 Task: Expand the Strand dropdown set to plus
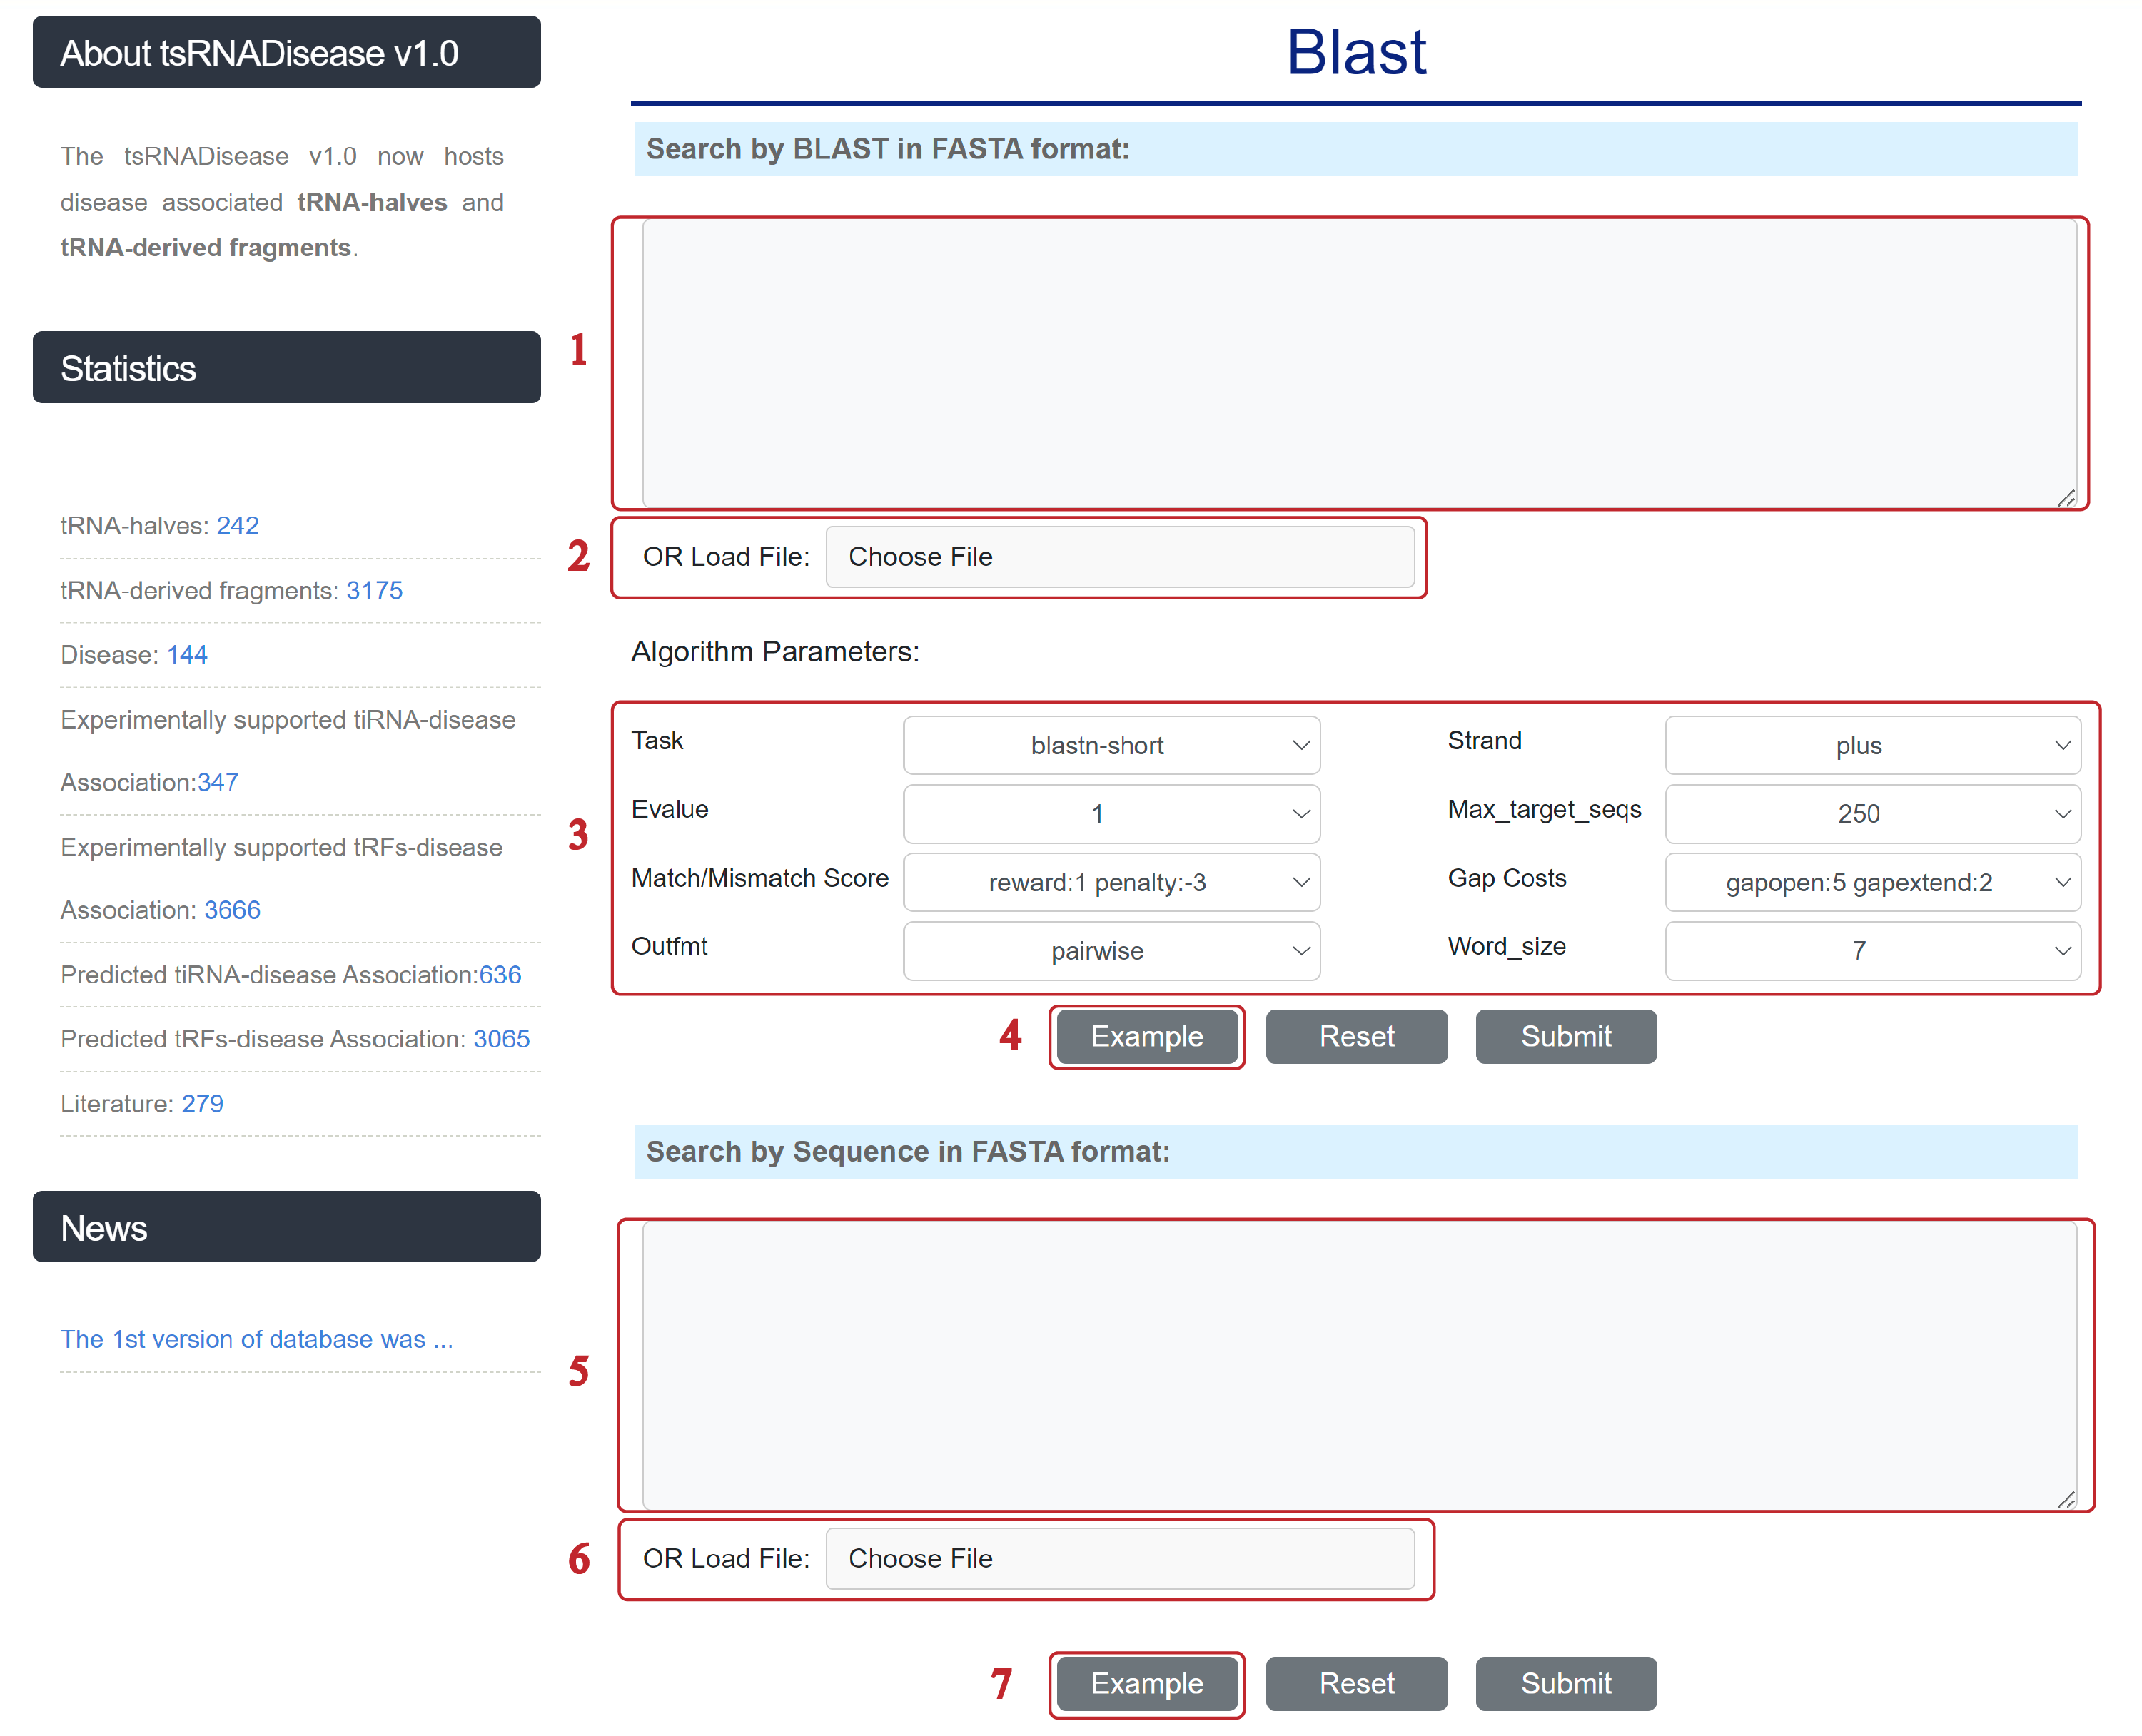1872,745
